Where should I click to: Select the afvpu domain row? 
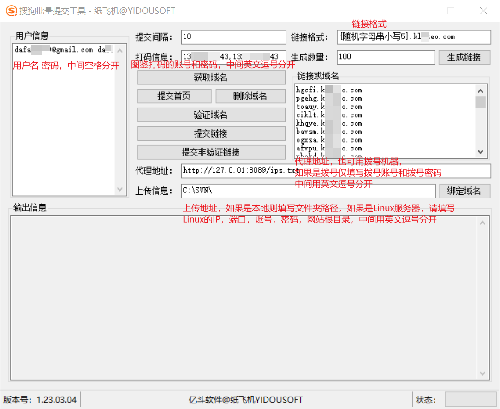point(329,148)
